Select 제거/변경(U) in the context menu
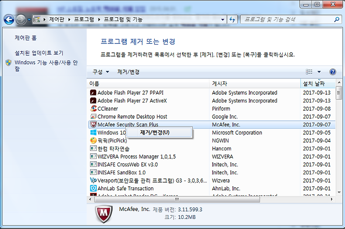Image resolution: width=345 pixels, height=229 pixels. pos(159,132)
